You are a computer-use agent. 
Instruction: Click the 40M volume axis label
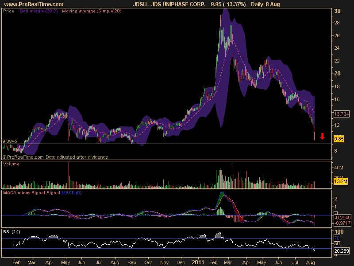click(x=339, y=168)
